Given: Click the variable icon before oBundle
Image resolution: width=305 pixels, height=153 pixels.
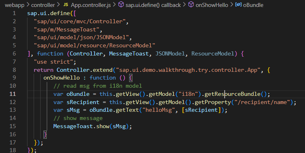Looking at the screenshot, I should point(238,4).
